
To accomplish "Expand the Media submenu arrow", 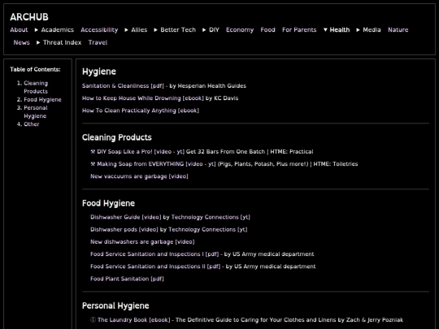I will pyautogui.click(x=358, y=30).
